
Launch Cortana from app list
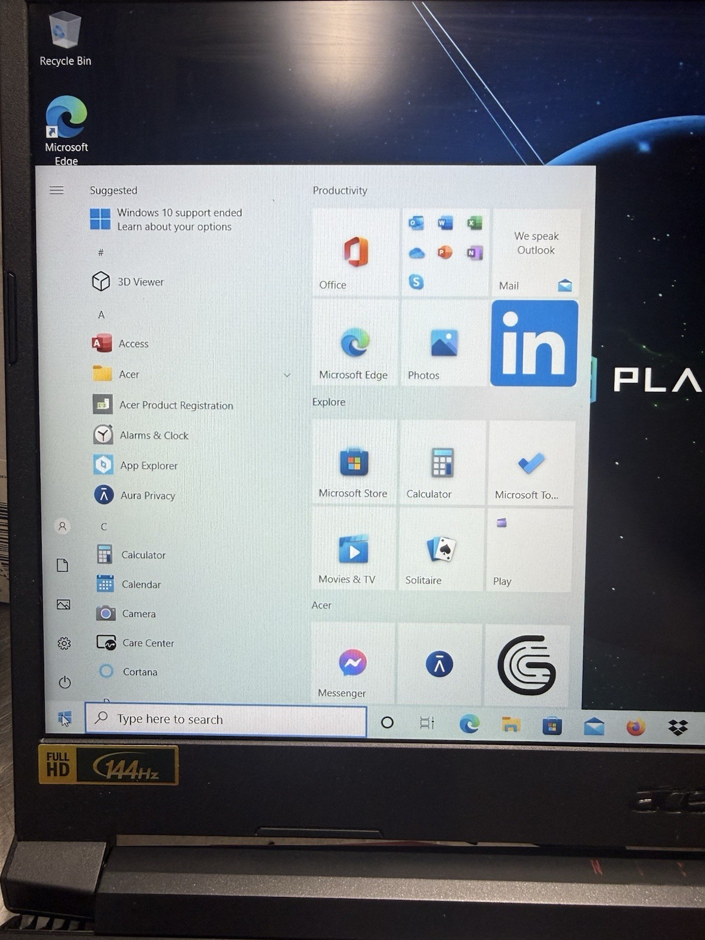coord(128,671)
